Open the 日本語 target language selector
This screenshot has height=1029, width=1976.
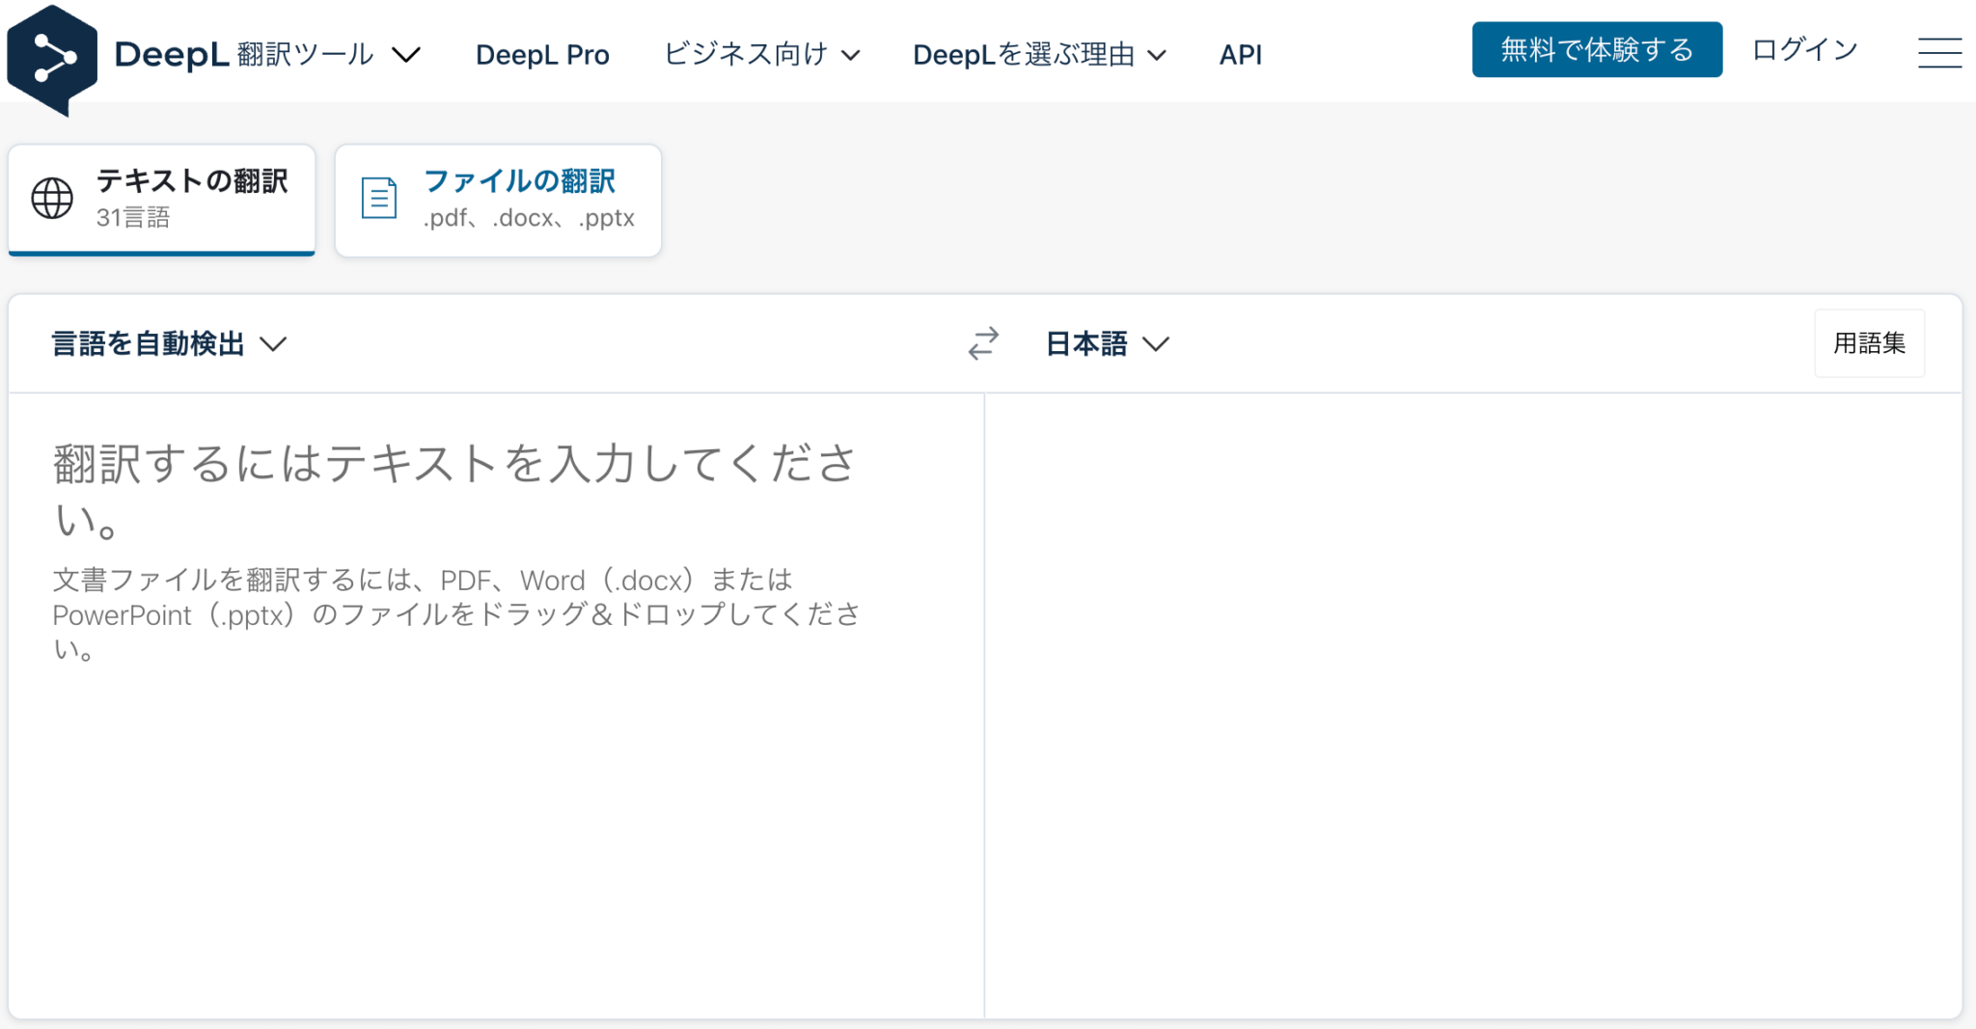(x=1107, y=343)
